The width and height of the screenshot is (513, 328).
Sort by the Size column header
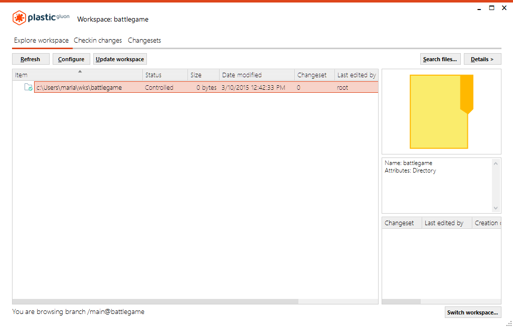click(204, 75)
